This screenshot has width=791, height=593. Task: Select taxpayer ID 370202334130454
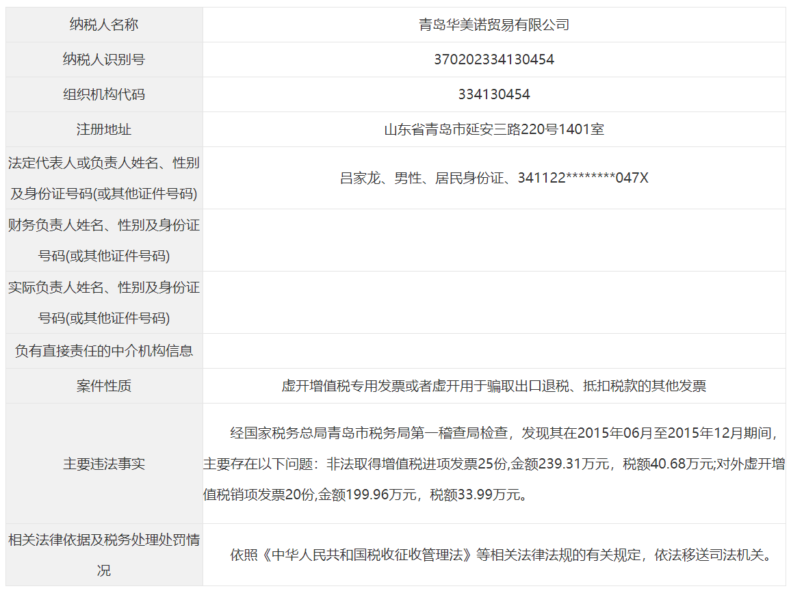tap(493, 60)
